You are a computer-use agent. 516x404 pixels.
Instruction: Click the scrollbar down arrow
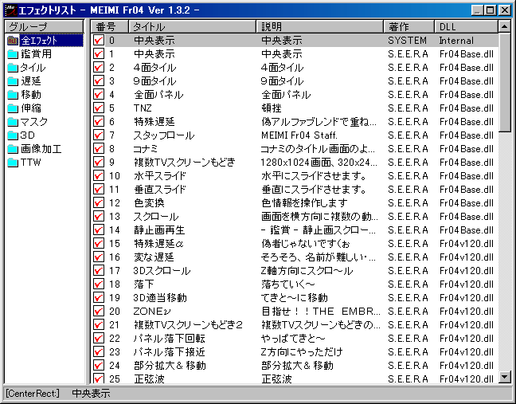[x=505, y=377]
